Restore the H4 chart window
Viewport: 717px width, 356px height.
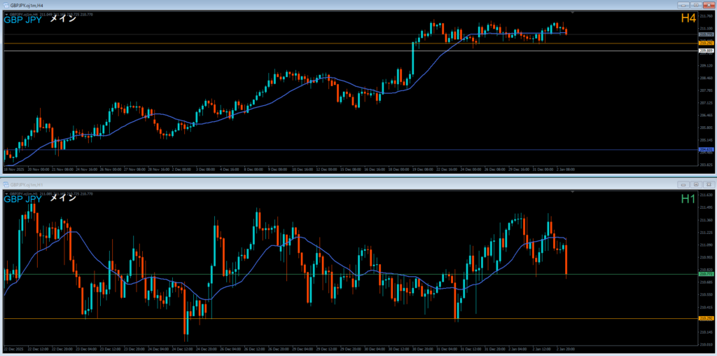click(697, 5)
